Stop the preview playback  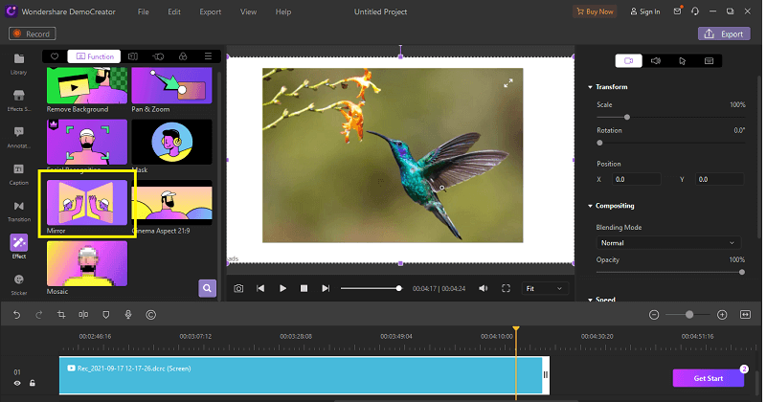[x=304, y=289]
